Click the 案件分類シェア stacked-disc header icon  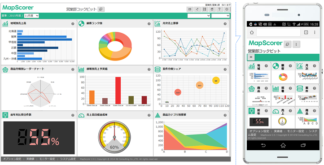158,69
